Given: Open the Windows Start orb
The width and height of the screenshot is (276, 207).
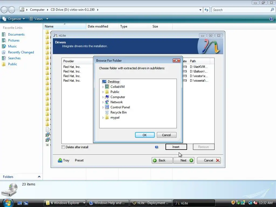Looking at the screenshot, I should tap(8, 203).
